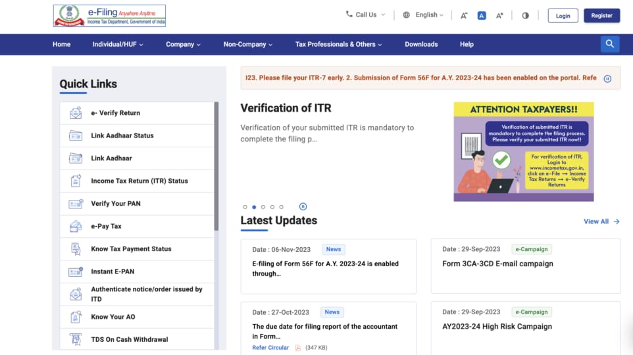633x355 pixels.
Task: Open Know Your AO quick link
Action: pos(137,317)
